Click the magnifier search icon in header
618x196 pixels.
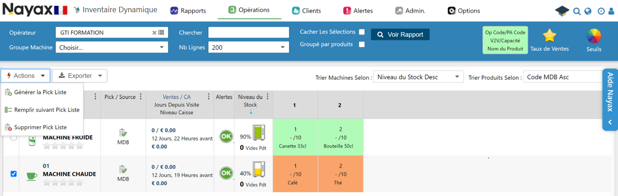[577, 11]
